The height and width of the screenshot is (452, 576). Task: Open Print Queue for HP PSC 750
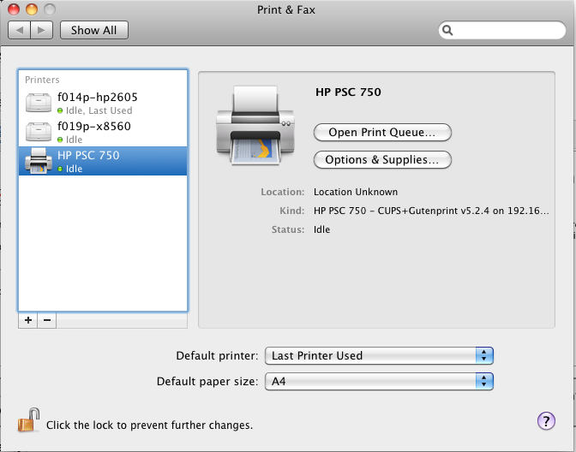click(x=382, y=132)
